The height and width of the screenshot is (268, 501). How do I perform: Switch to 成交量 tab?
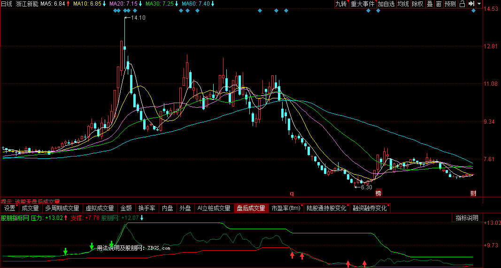30,208
